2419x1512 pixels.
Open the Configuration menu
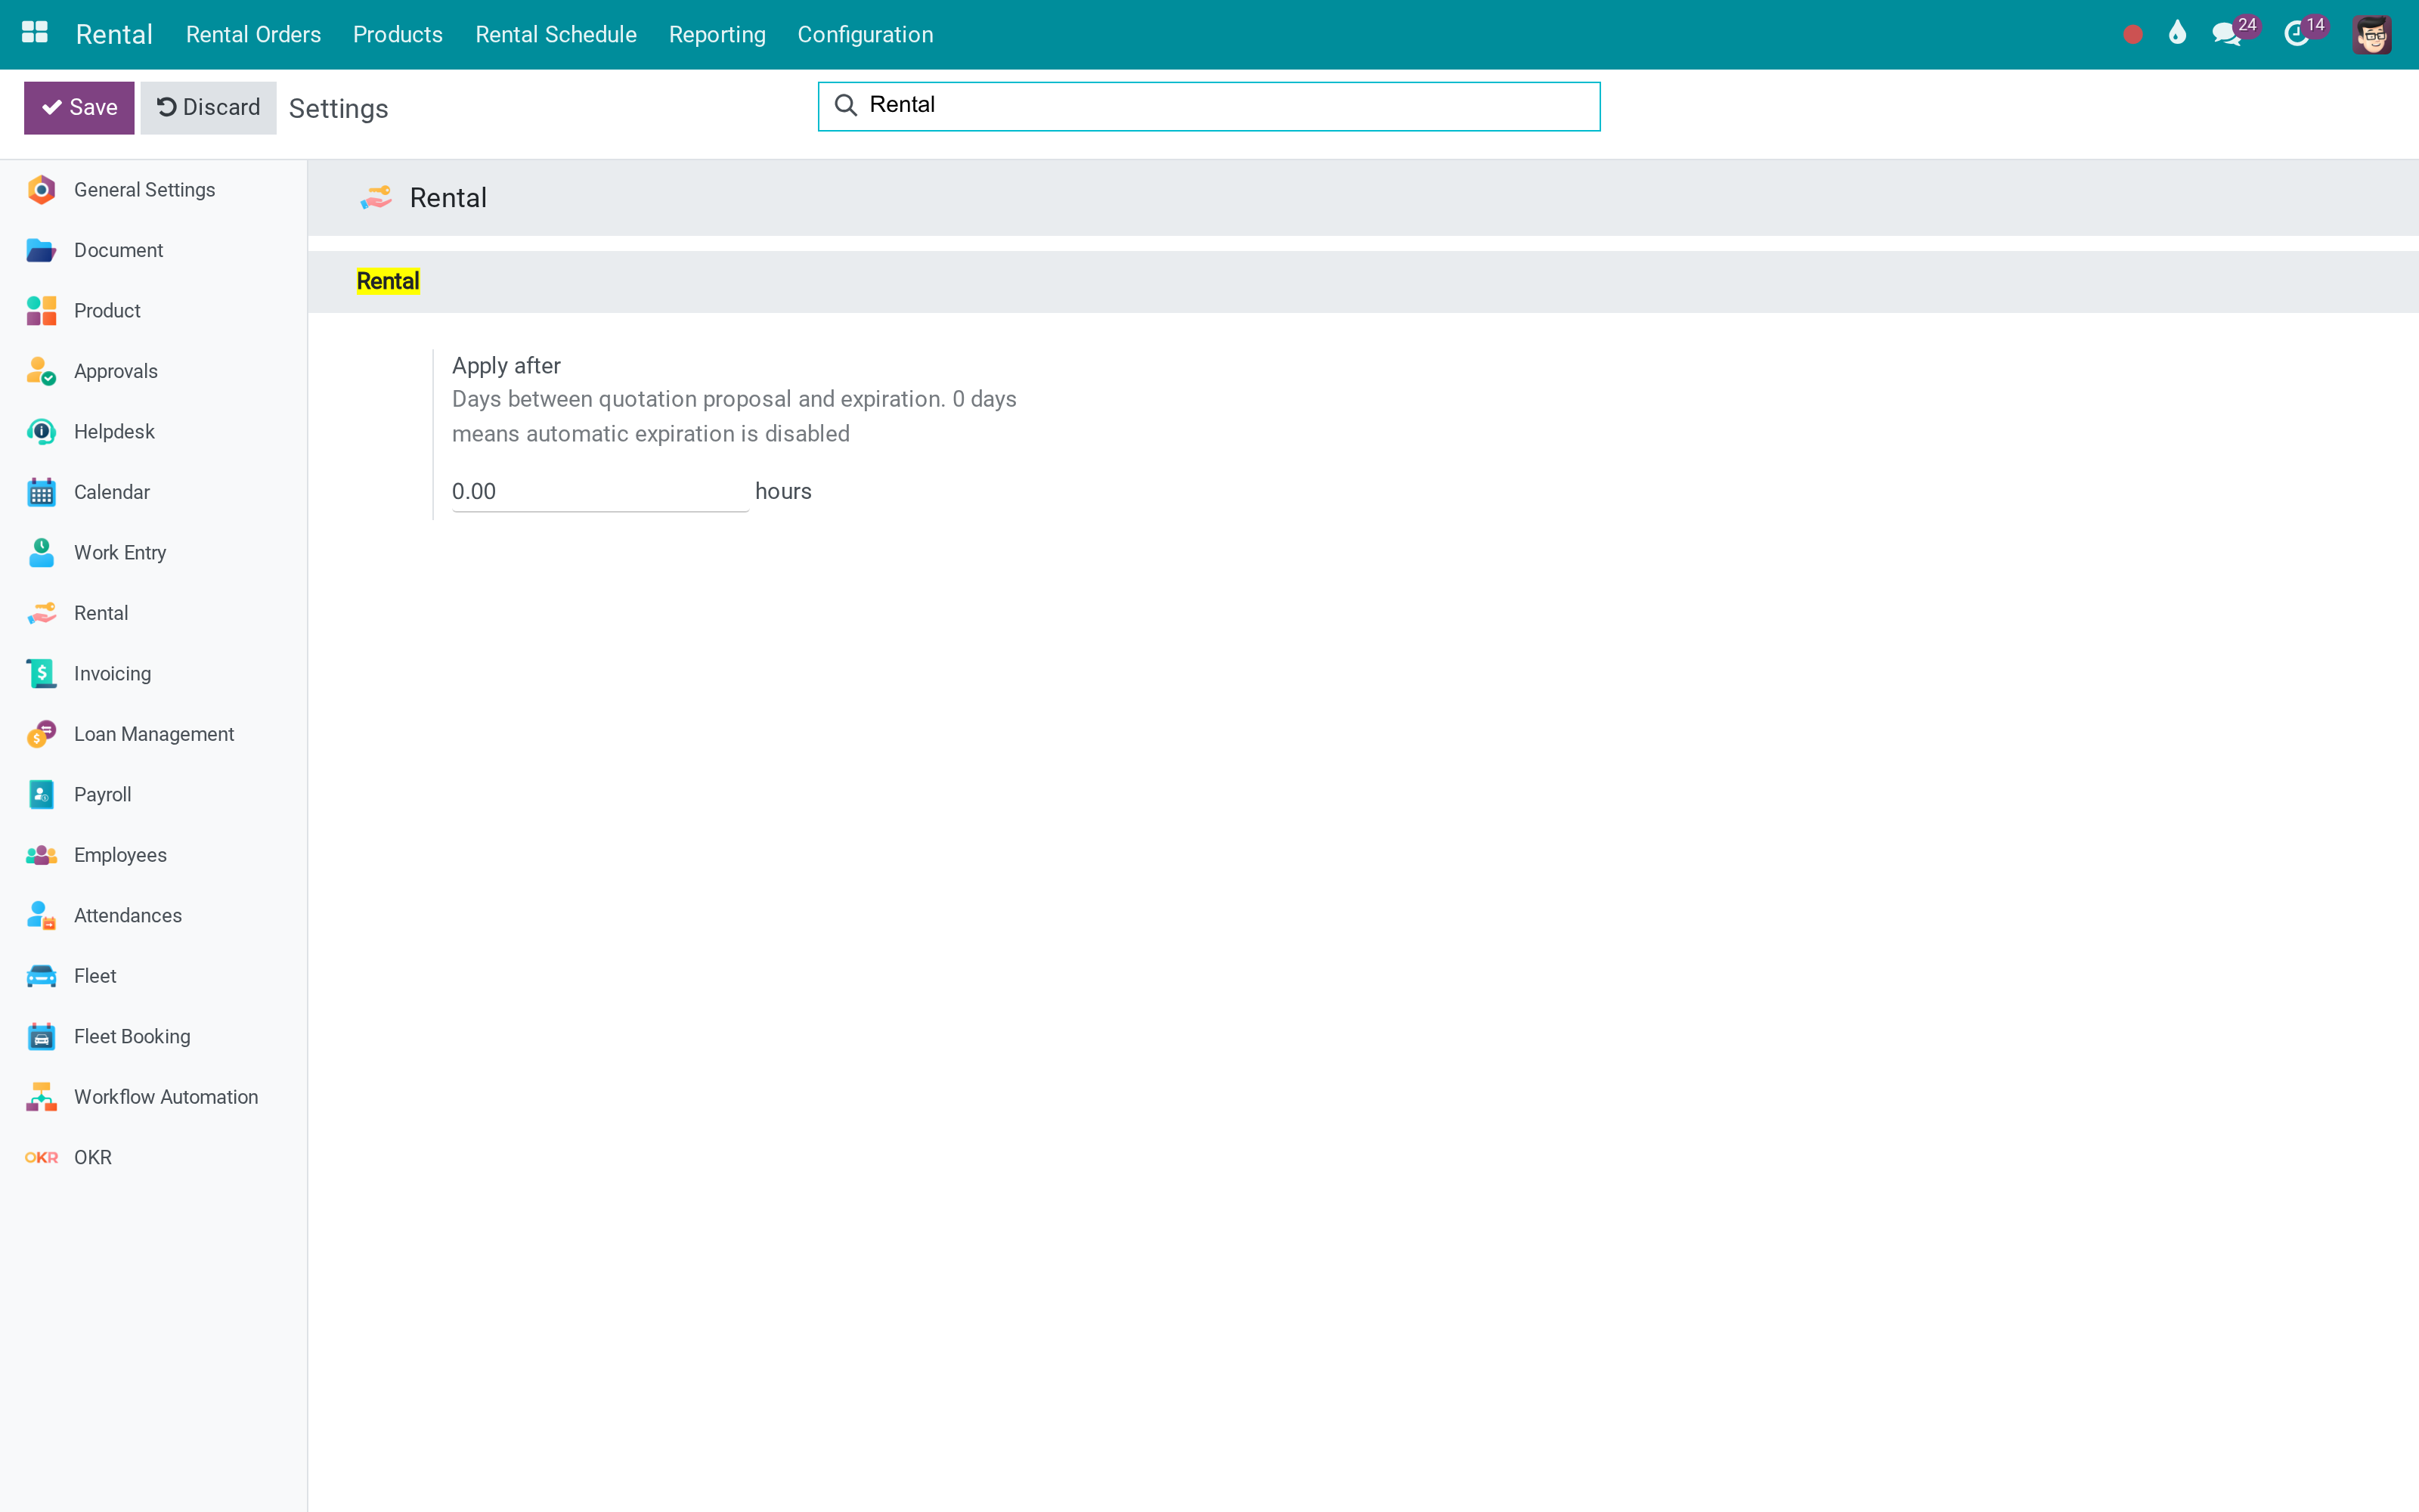click(865, 34)
